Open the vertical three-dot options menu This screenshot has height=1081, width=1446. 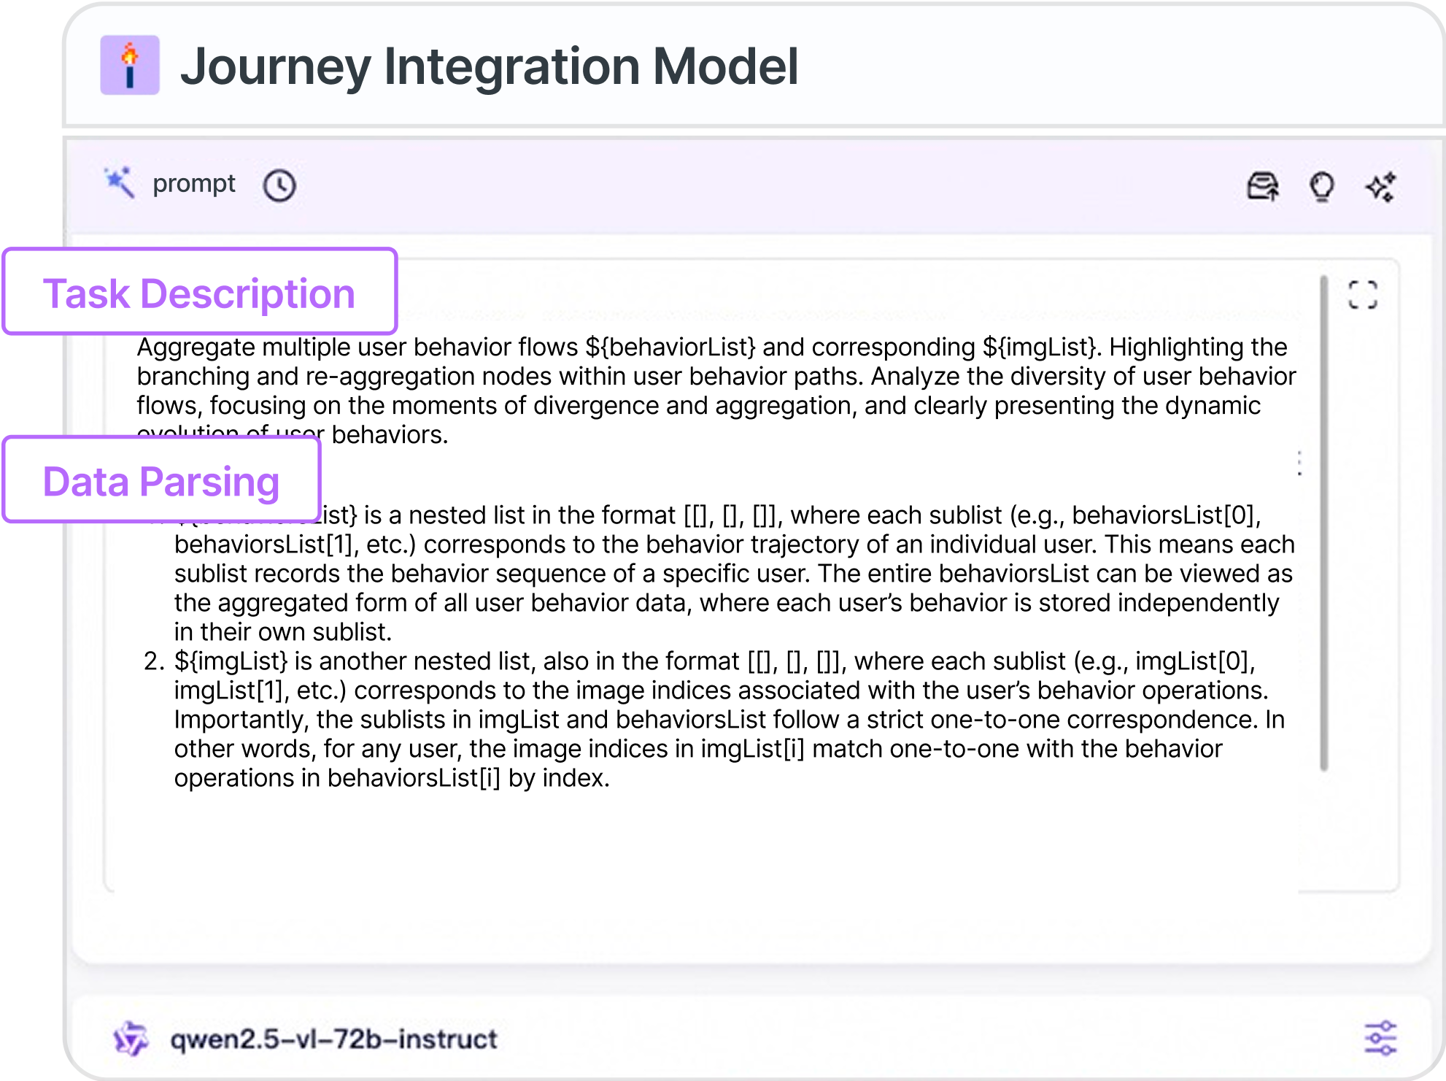coord(1299,463)
